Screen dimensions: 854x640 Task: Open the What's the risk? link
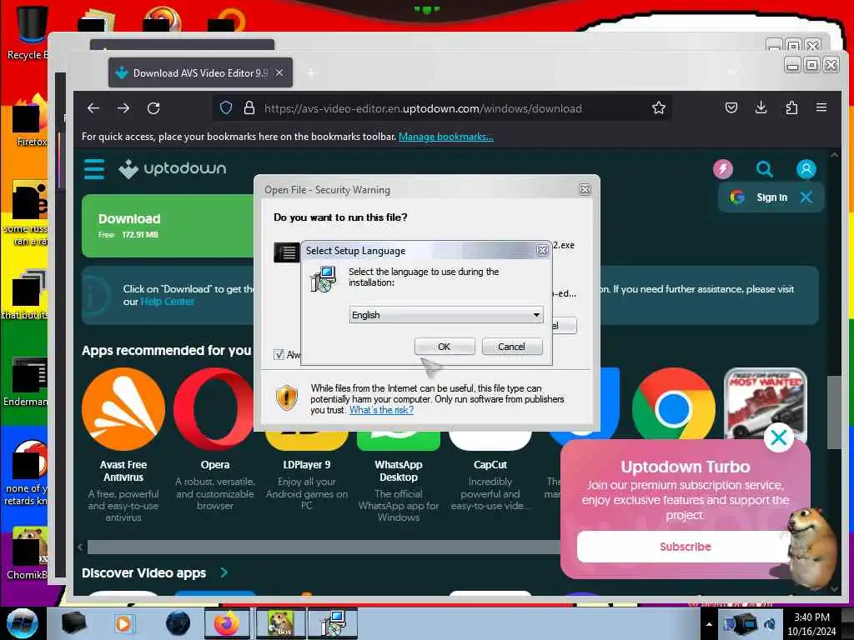click(381, 410)
